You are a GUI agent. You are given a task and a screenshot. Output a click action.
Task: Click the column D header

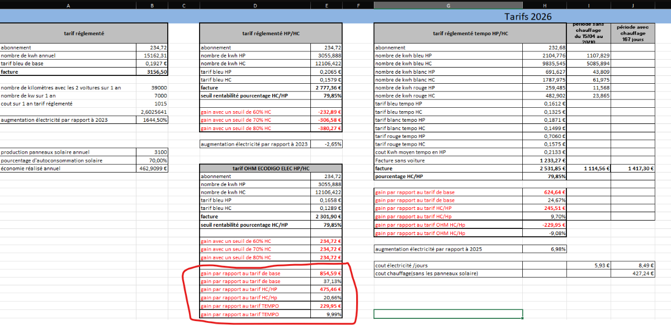[x=255, y=5]
